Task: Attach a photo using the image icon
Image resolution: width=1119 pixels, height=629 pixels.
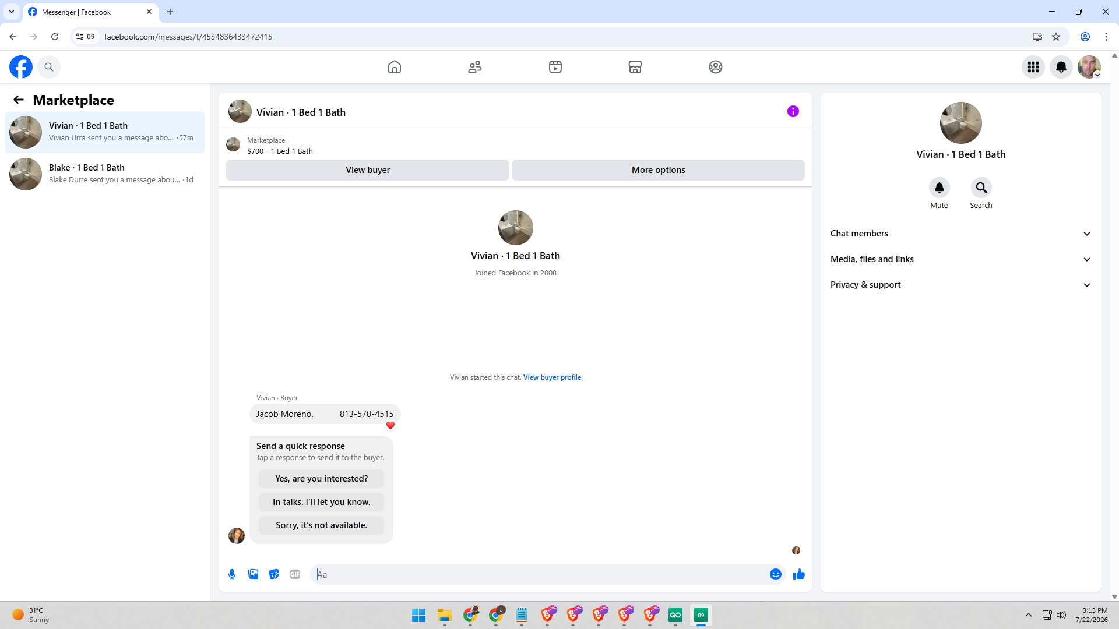Action: [253, 574]
